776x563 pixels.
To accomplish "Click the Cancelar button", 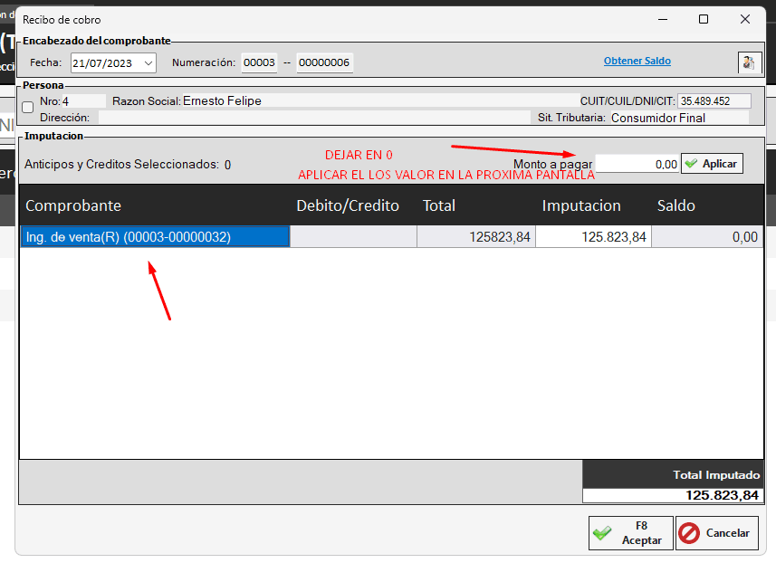I will click(716, 533).
